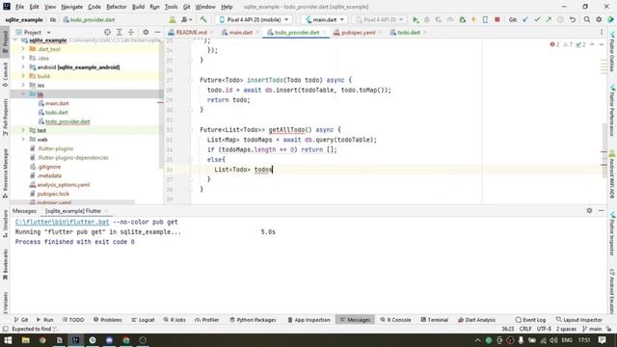Open main.dart in project tree

pyautogui.click(x=57, y=103)
